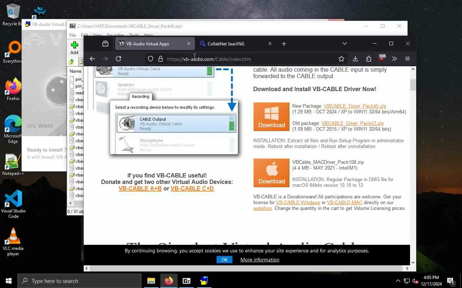Click the site security padlock icon

point(161,59)
